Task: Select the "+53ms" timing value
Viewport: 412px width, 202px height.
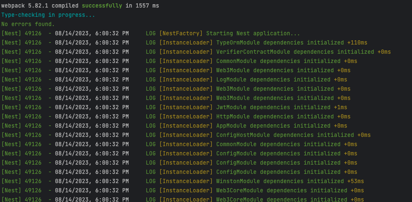Action: 356,181
